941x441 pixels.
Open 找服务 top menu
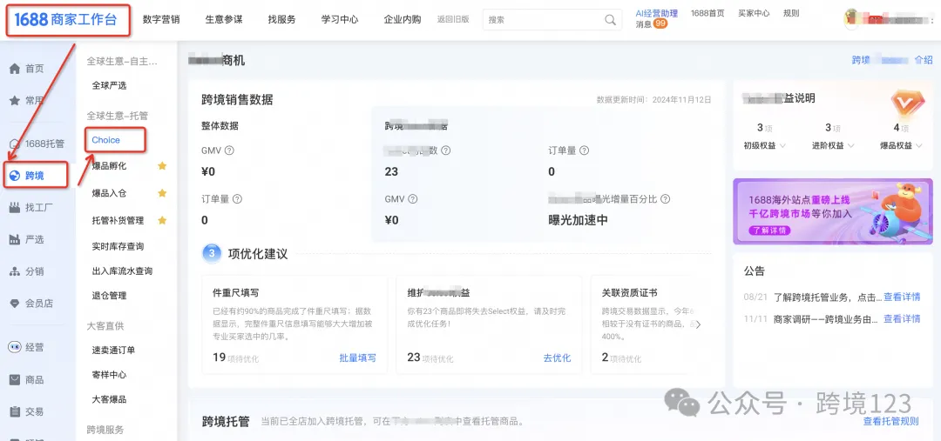click(x=282, y=19)
